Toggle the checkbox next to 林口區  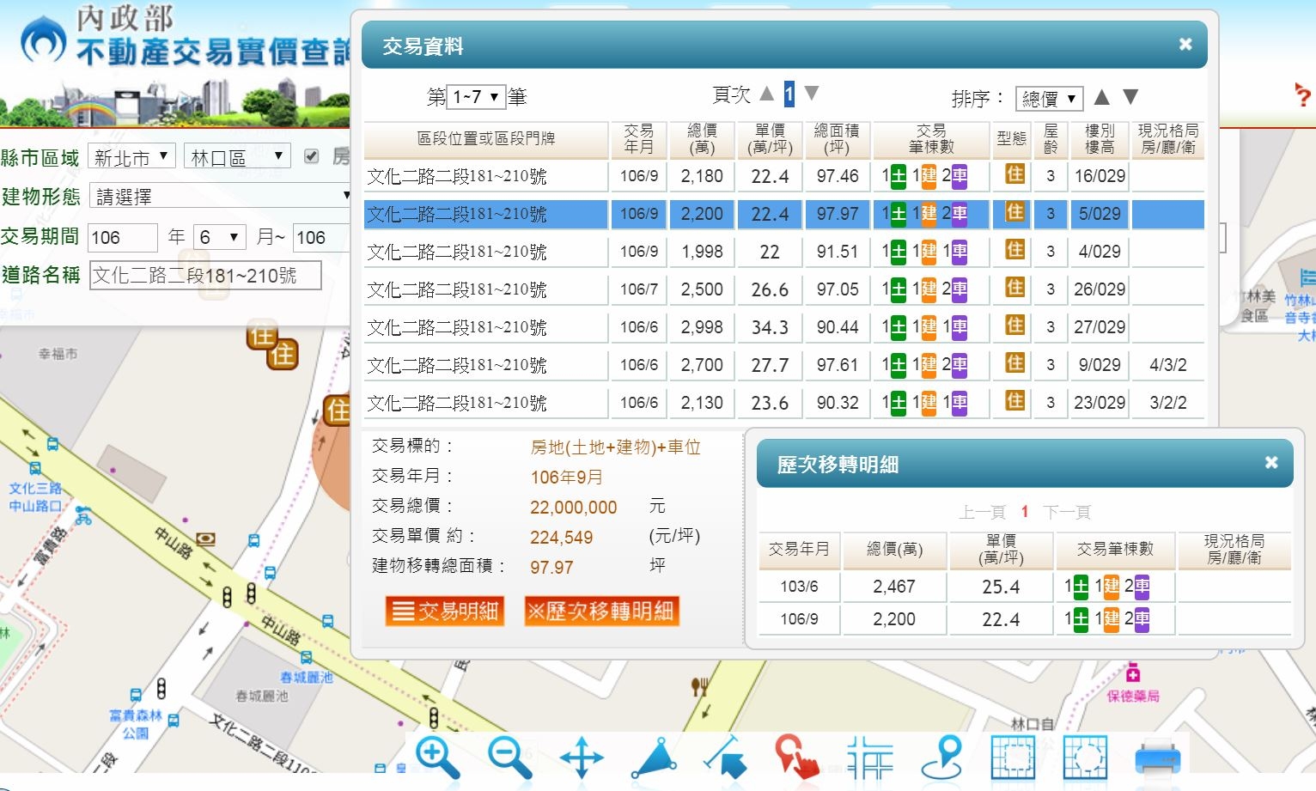(312, 156)
